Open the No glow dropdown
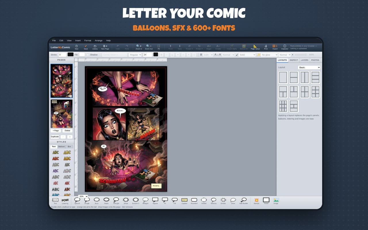Viewport: 368px width, 230px height. 269,55
